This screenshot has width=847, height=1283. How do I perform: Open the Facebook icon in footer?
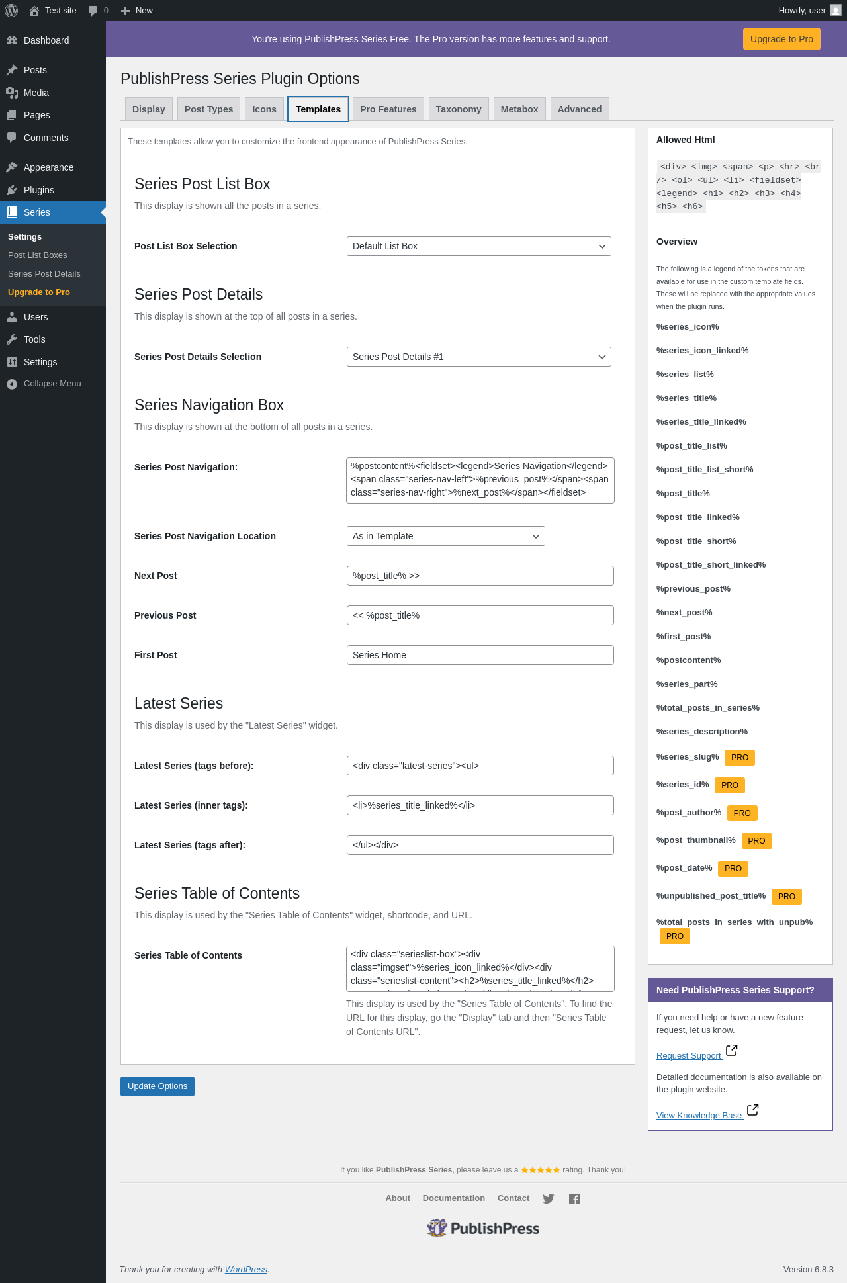pos(574,1198)
